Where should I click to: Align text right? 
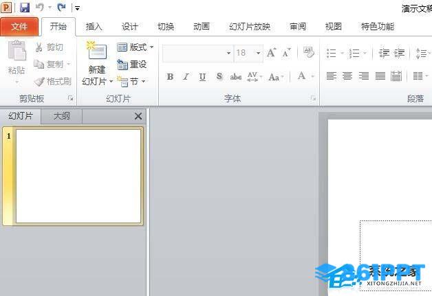tap(364, 76)
